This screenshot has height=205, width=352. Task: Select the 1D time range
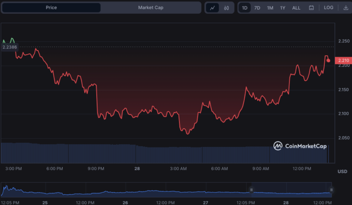click(x=245, y=8)
